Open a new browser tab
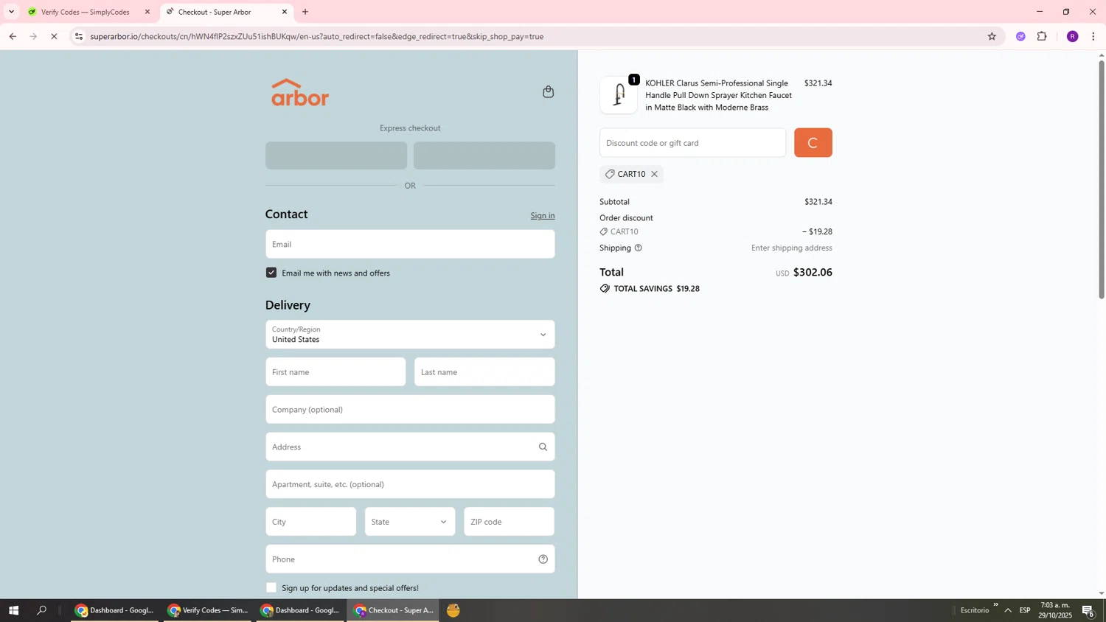 tap(305, 12)
